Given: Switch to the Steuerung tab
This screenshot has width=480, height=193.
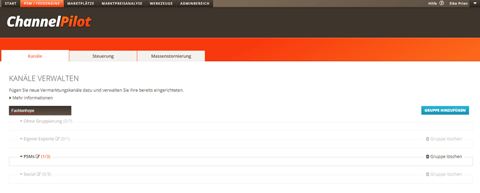Looking at the screenshot, I should [x=103, y=56].
